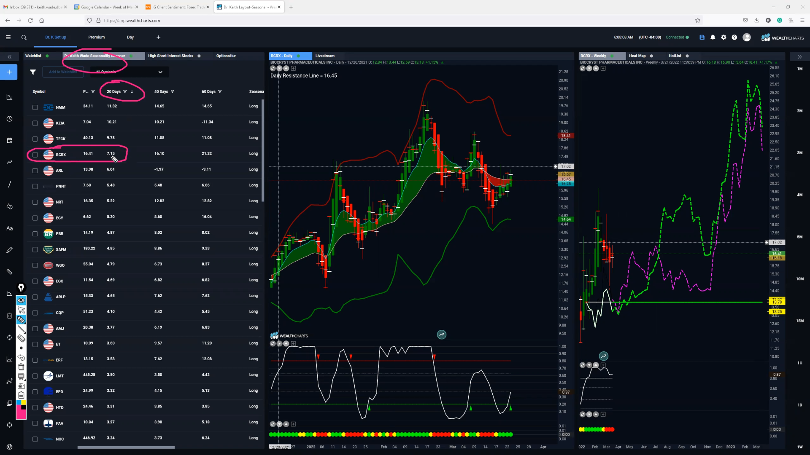Switch to the Day workspace tab

tap(130, 37)
